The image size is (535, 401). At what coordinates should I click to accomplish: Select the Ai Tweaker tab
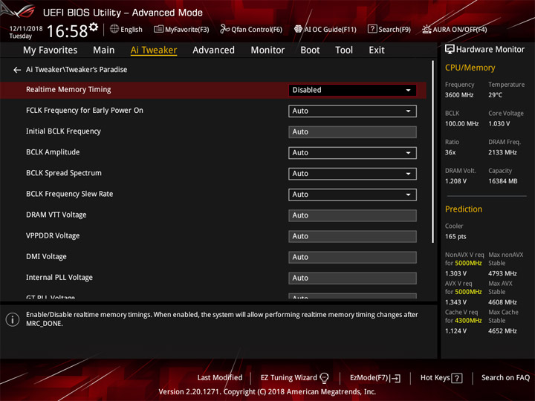(154, 50)
